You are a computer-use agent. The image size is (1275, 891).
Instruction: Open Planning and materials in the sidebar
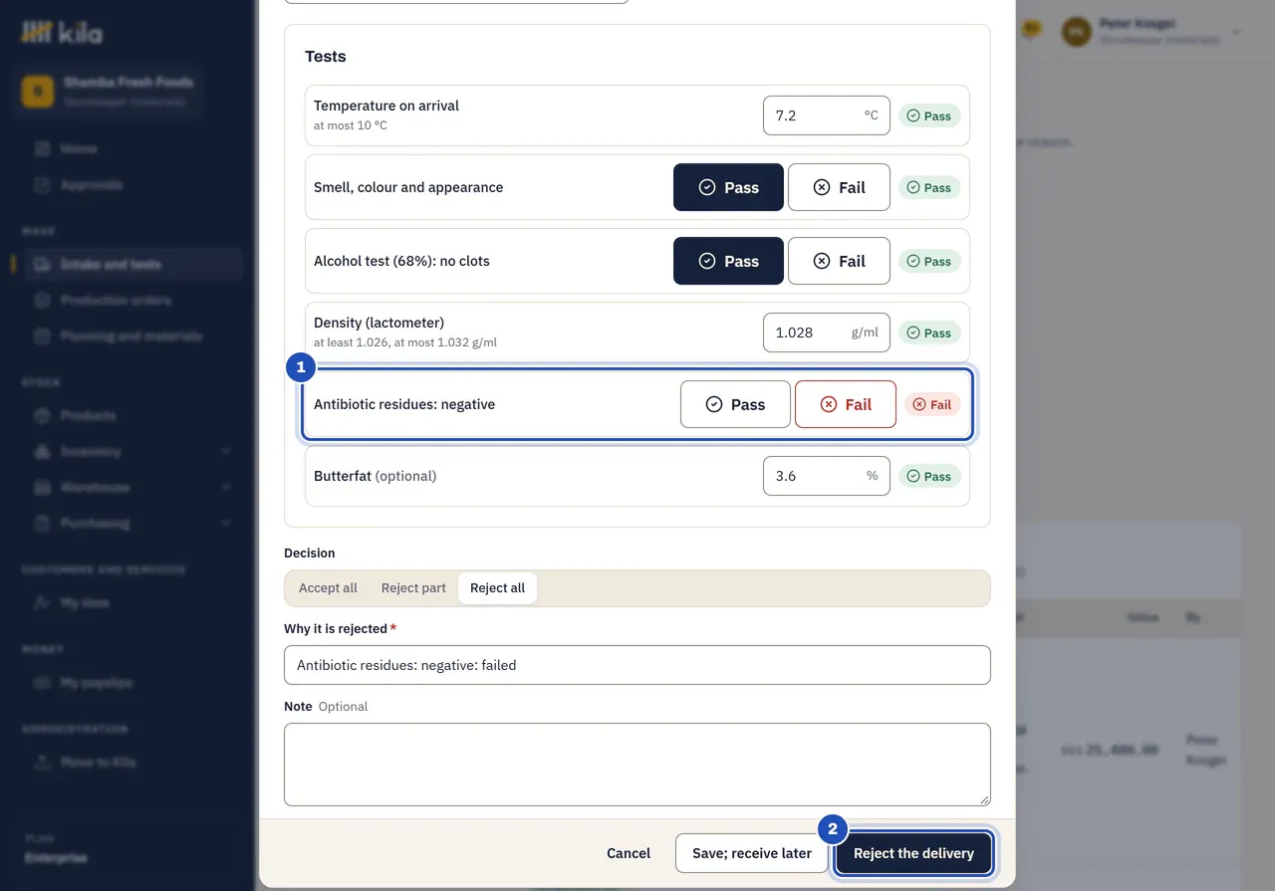[133, 335]
